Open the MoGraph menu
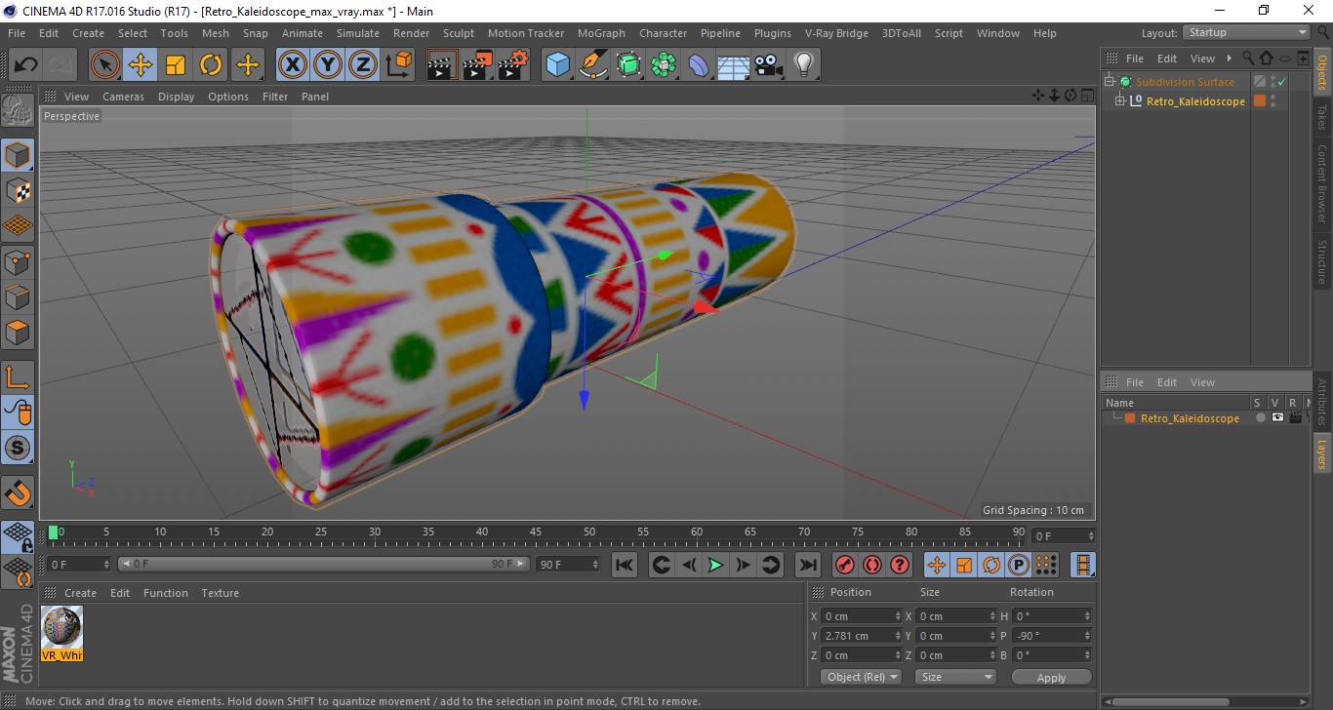This screenshot has width=1333, height=710. [x=601, y=33]
